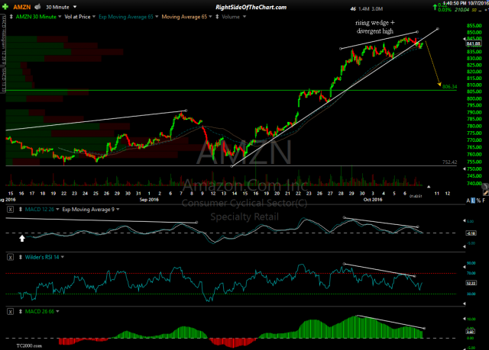Click the white up arrow in MACD pane

click(x=22, y=239)
